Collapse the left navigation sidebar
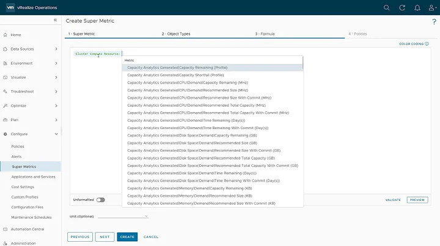The image size is (440, 246). click(x=55, y=20)
